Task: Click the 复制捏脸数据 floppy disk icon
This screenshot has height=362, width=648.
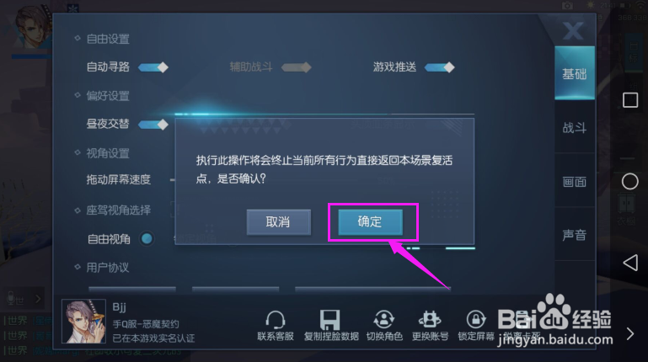Action: click(329, 319)
